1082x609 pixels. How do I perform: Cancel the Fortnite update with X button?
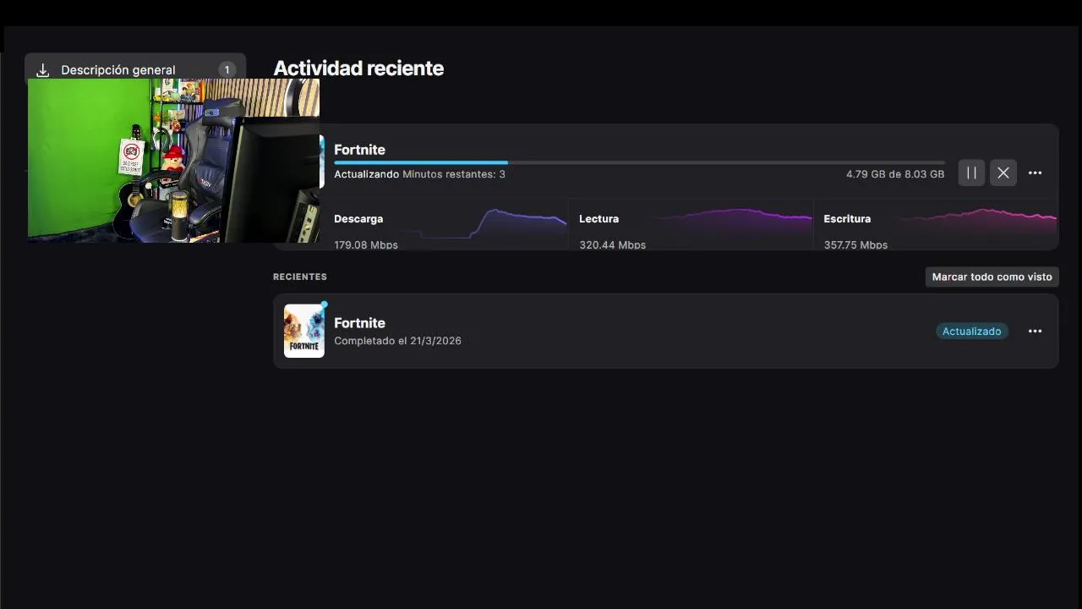(x=1003, y=173)
